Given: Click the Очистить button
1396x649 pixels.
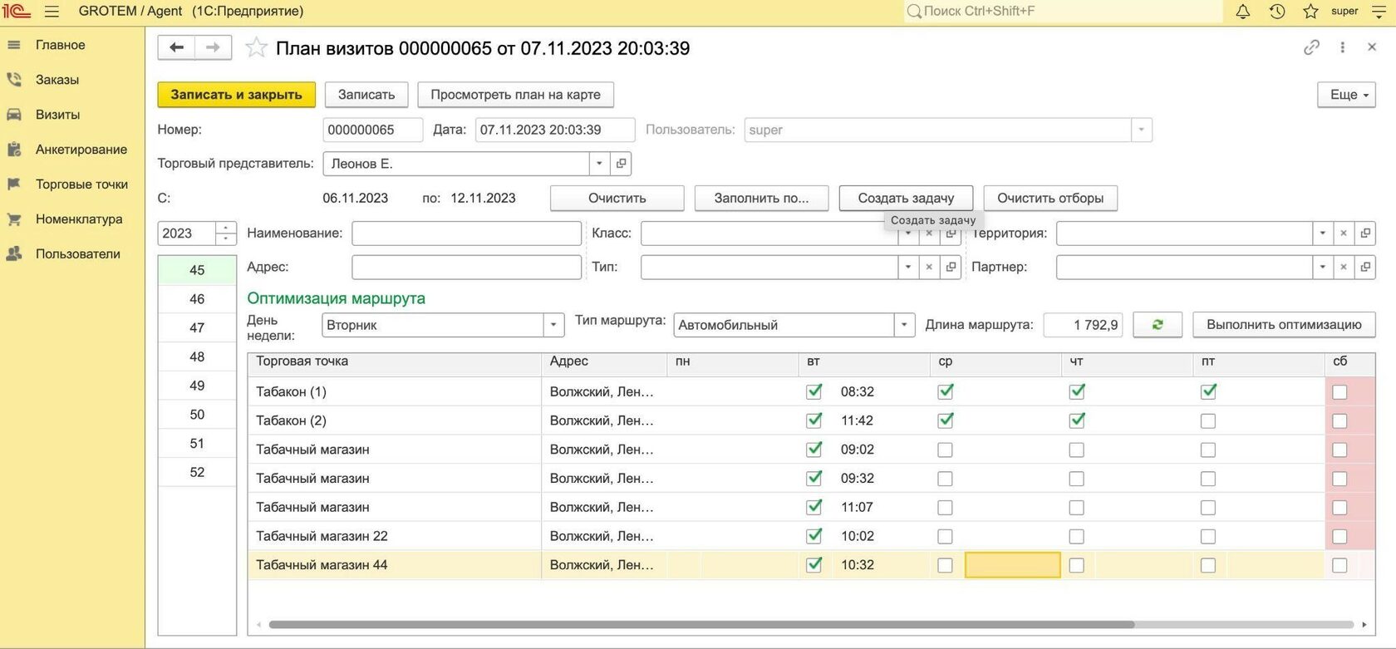Looking at the screenshot, I should (617, 198).
